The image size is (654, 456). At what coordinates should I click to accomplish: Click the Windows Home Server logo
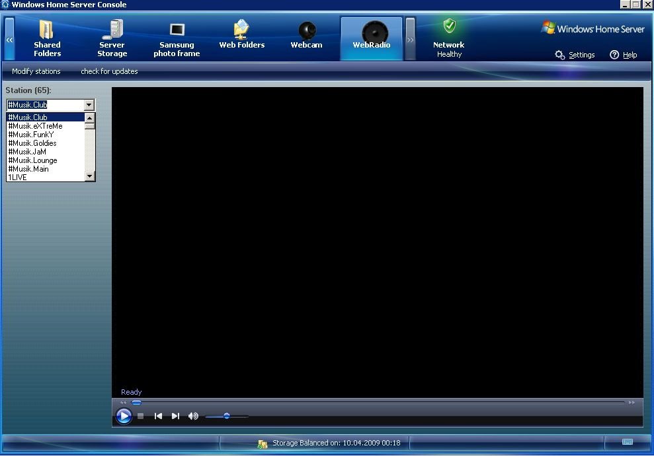pyautogui.click(x=593, y=29)
